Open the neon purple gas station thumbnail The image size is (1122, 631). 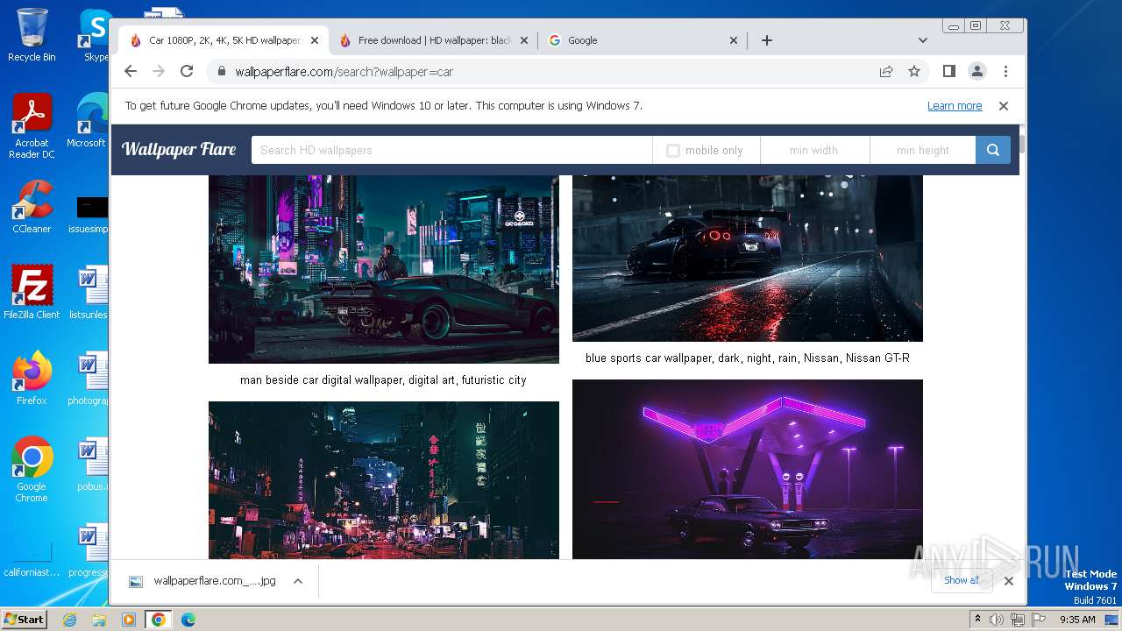tap(748, 469)
